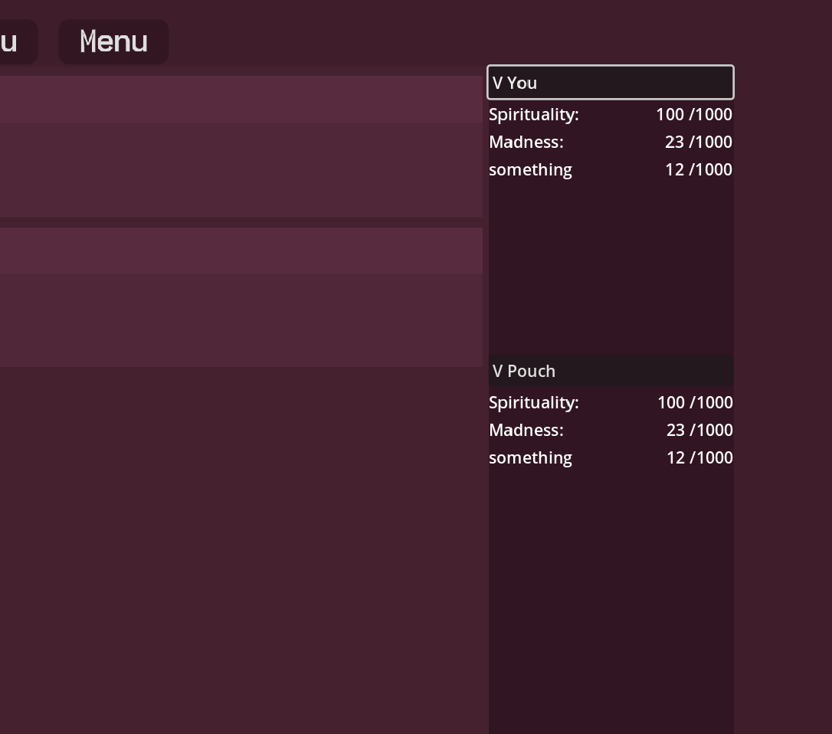Screen dimensions: 832x734
Task: Select Spirituality label under Pouch
Action: pos(534,402)
